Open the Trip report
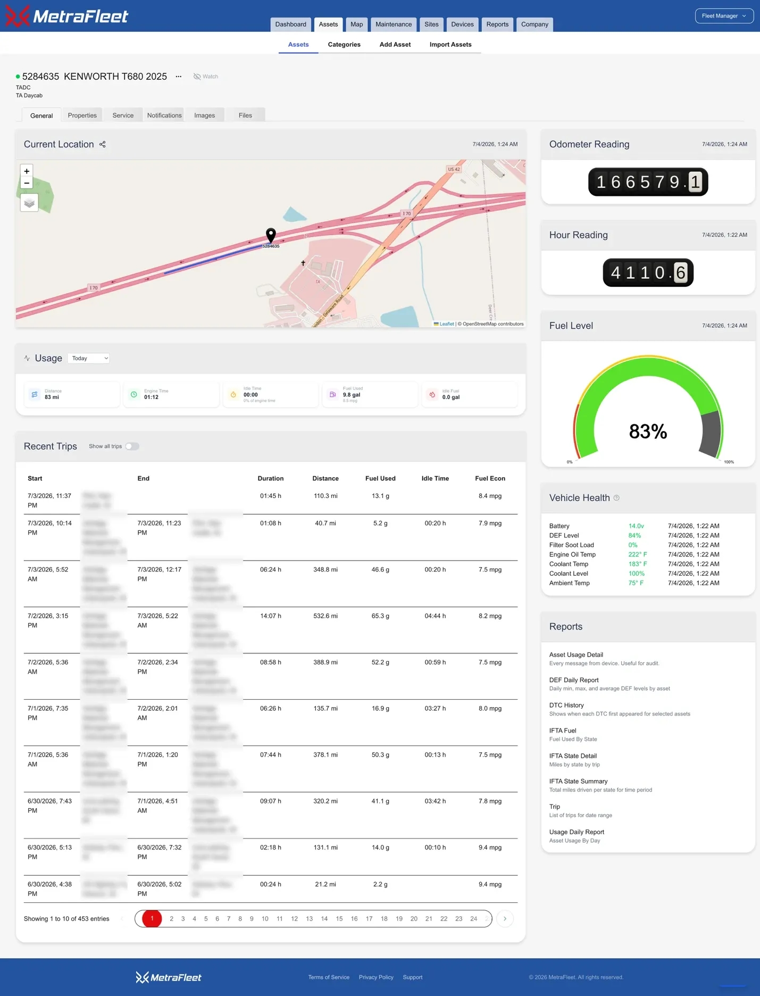This screenshot has height=996, width=760. coord(555,807)
